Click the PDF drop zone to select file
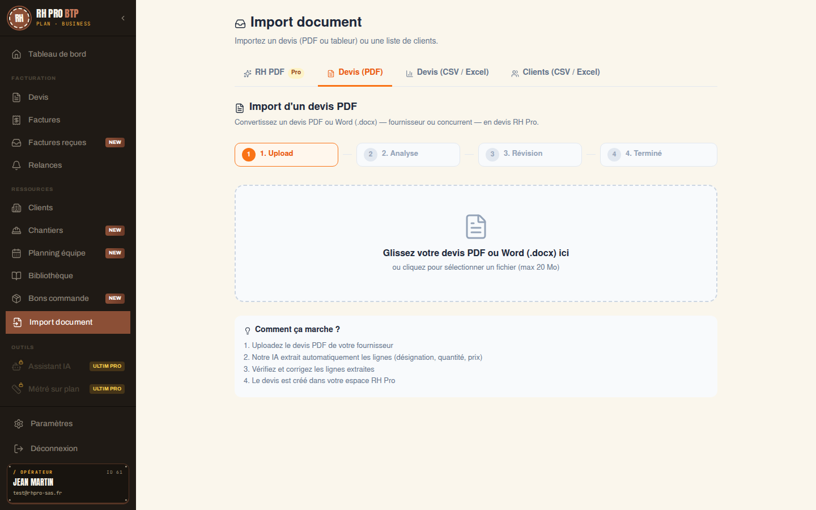 476,244
